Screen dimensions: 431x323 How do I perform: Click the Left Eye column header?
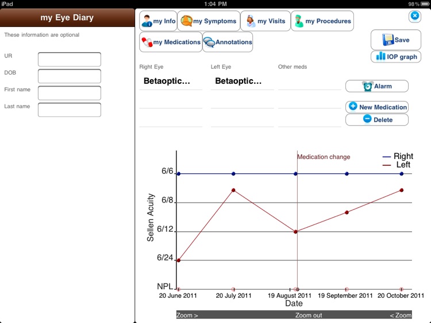click(x=221, y=67)
